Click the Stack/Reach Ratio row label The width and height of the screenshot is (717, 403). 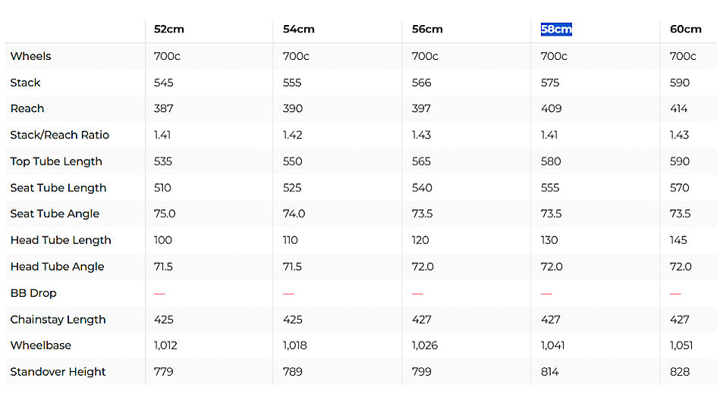tap(59, 135)
